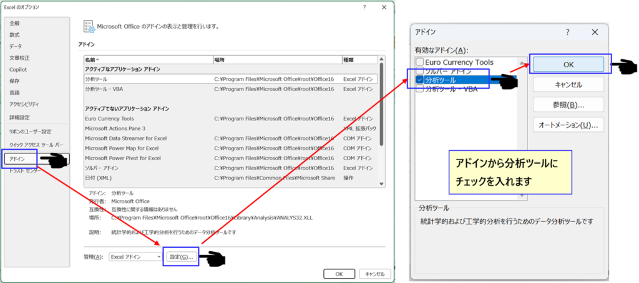Viewport: 639px width, 283px height.
Task: Uncheck the 分析ツール checkbox
Action: pos(419,80)
